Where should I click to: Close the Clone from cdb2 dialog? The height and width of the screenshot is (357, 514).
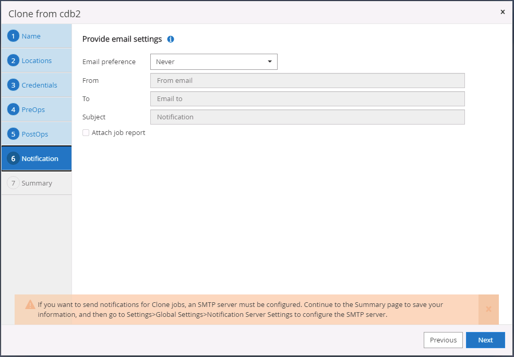(x=503, y=12)
